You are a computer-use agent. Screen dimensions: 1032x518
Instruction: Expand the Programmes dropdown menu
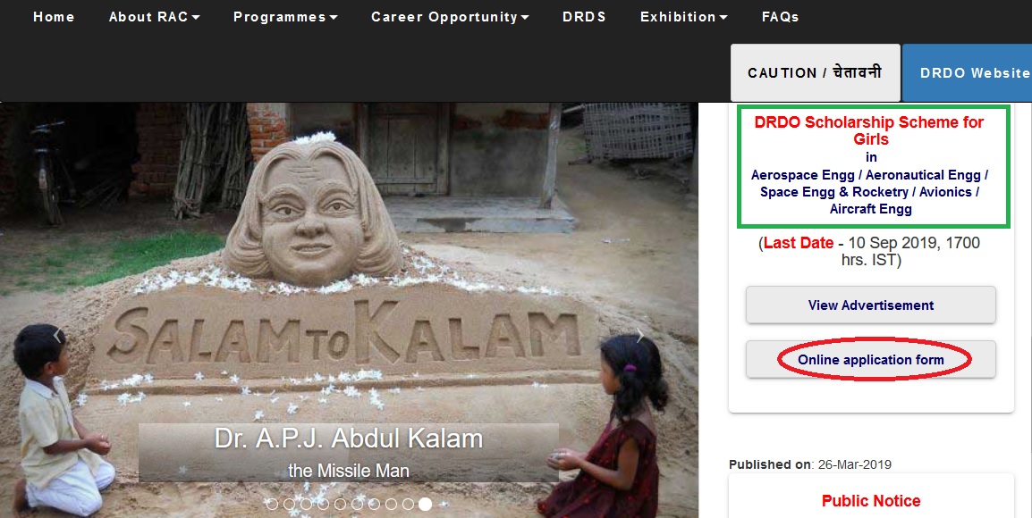(285, 17)
